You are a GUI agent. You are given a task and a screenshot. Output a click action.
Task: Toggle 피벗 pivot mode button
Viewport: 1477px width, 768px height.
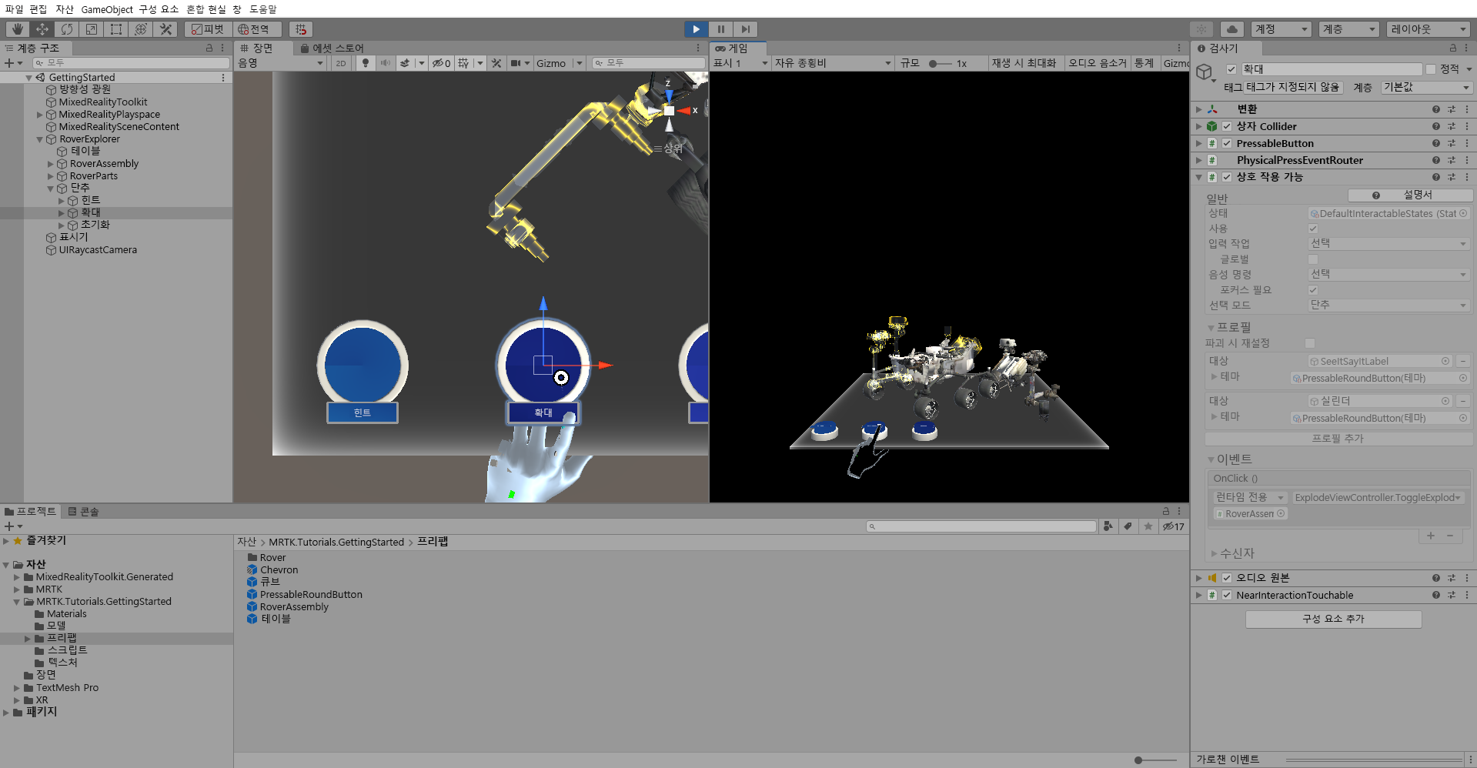(208, 29)
